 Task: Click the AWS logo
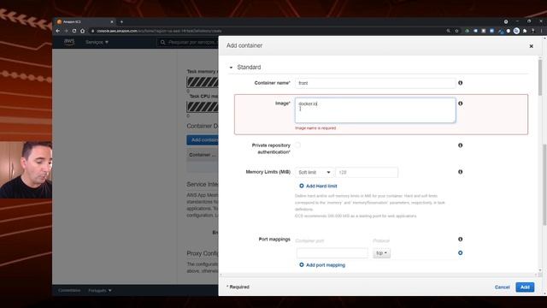coord(69,42)
